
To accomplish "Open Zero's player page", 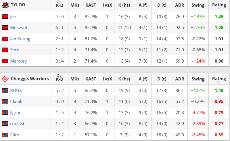I will pyautogui.click(x=15, y=50).
